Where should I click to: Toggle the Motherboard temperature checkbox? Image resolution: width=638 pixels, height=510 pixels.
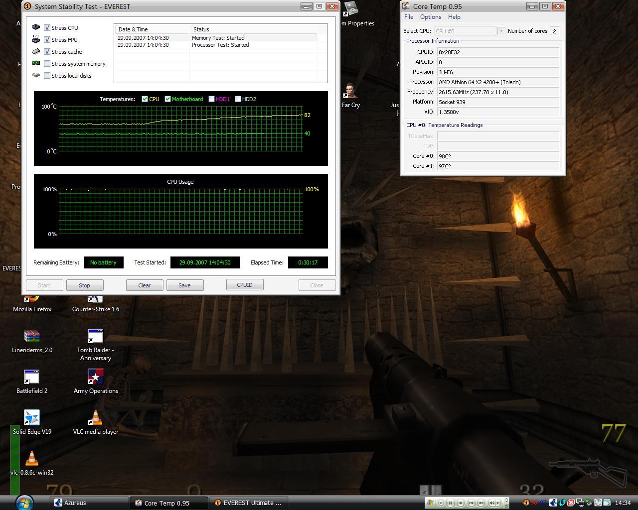click(167, 99)
